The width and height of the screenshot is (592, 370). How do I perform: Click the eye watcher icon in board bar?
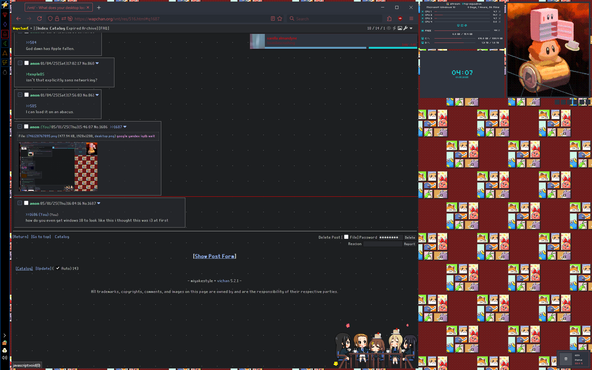coord(389,28)
